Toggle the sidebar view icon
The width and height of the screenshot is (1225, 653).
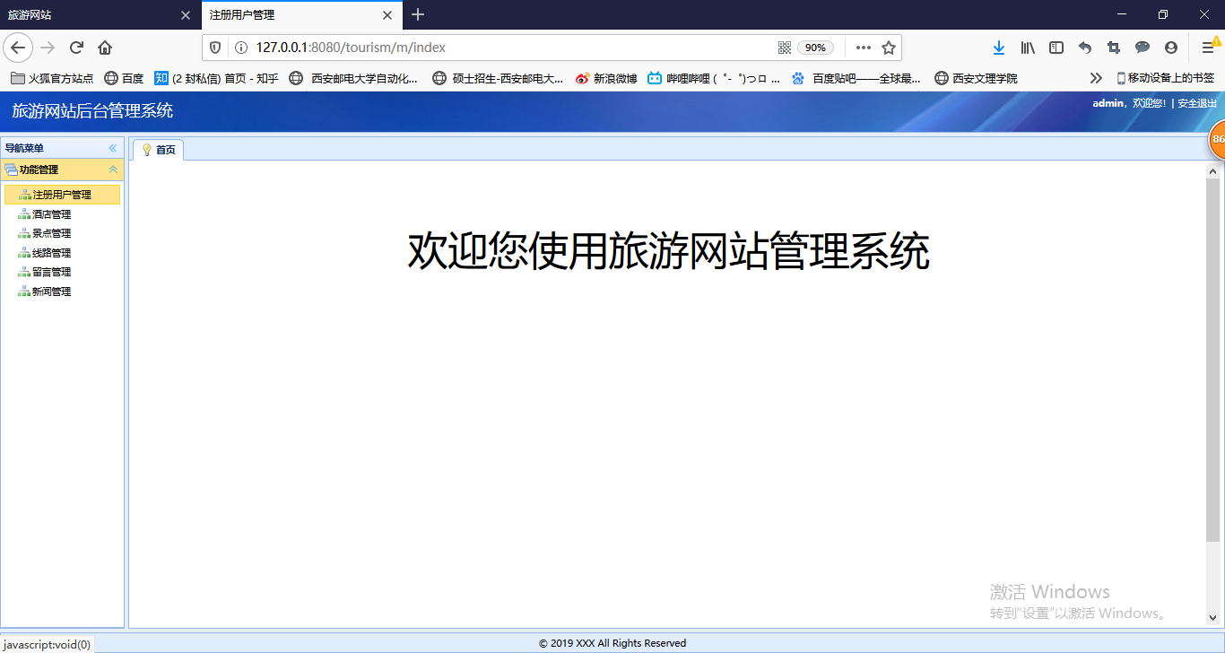click(1056, 48)
